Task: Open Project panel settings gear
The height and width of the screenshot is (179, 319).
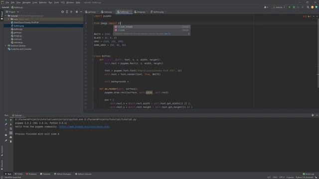Action: pos(77,12)
